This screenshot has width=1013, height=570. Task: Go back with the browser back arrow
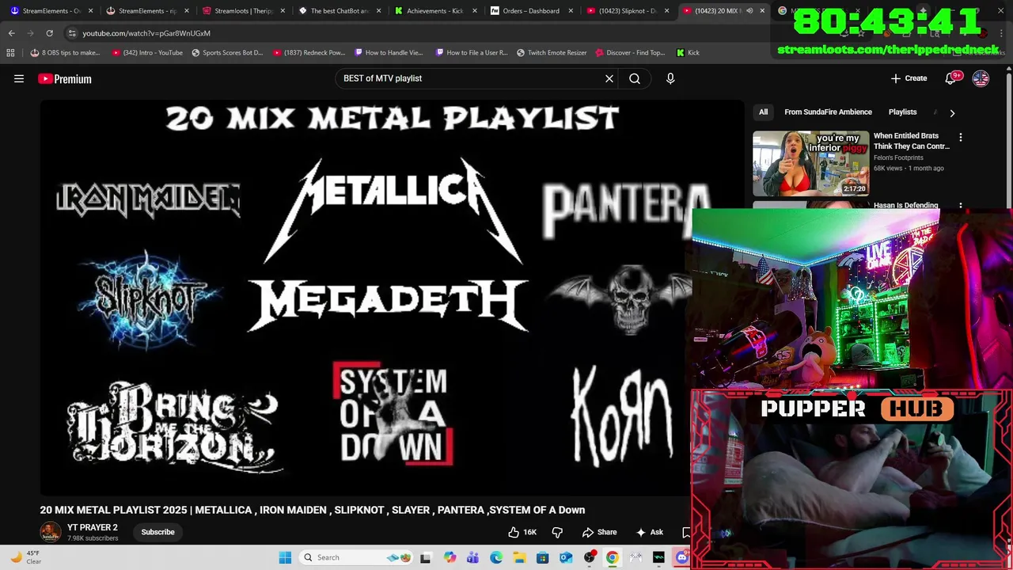[x=12, y=33]
